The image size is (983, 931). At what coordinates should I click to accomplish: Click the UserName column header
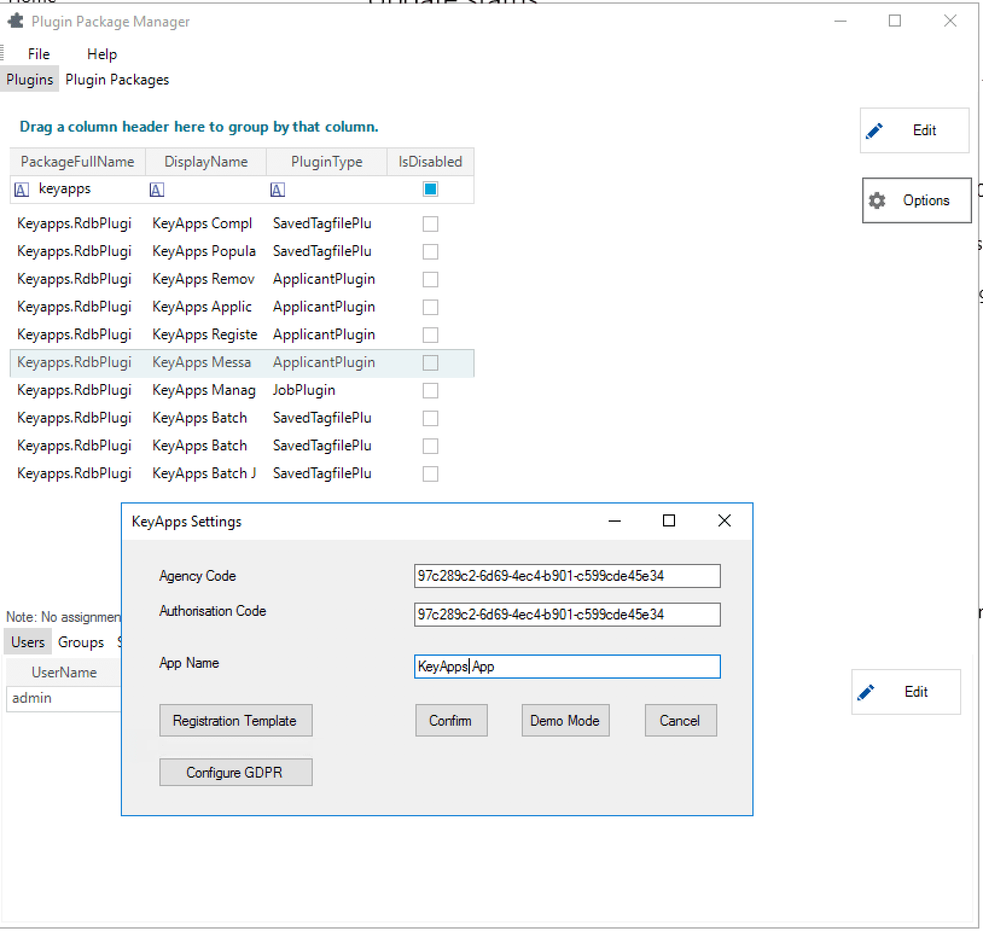pos(64,673)
